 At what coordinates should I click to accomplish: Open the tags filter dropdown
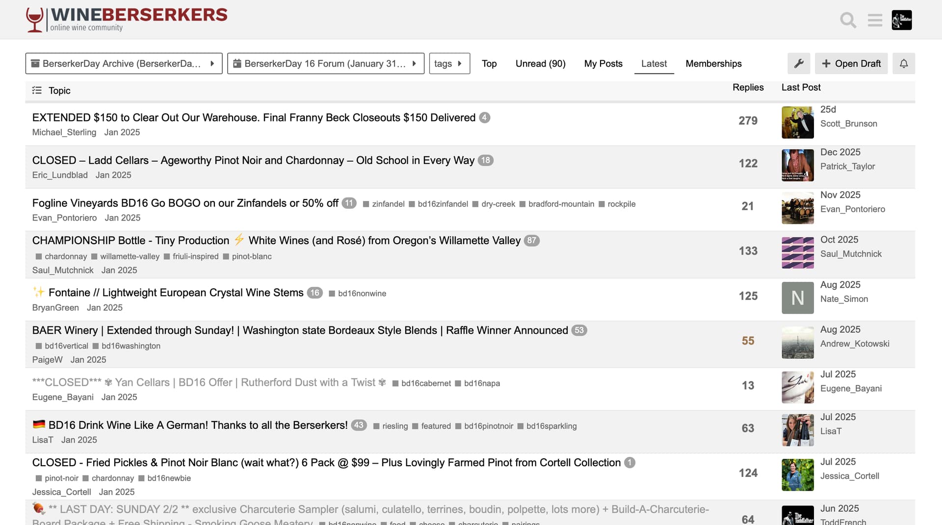449,64
